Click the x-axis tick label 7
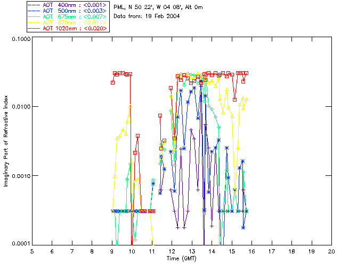The image size is (341, 272). coord(72,251)
